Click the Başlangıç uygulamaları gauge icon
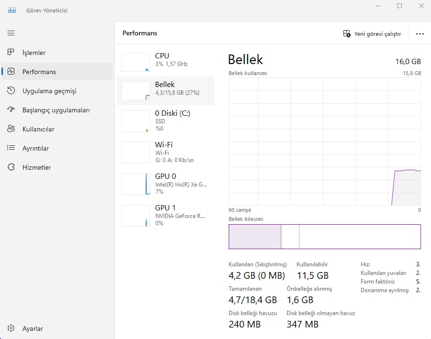The image size is (431, 339). click(x=11, y=109)
